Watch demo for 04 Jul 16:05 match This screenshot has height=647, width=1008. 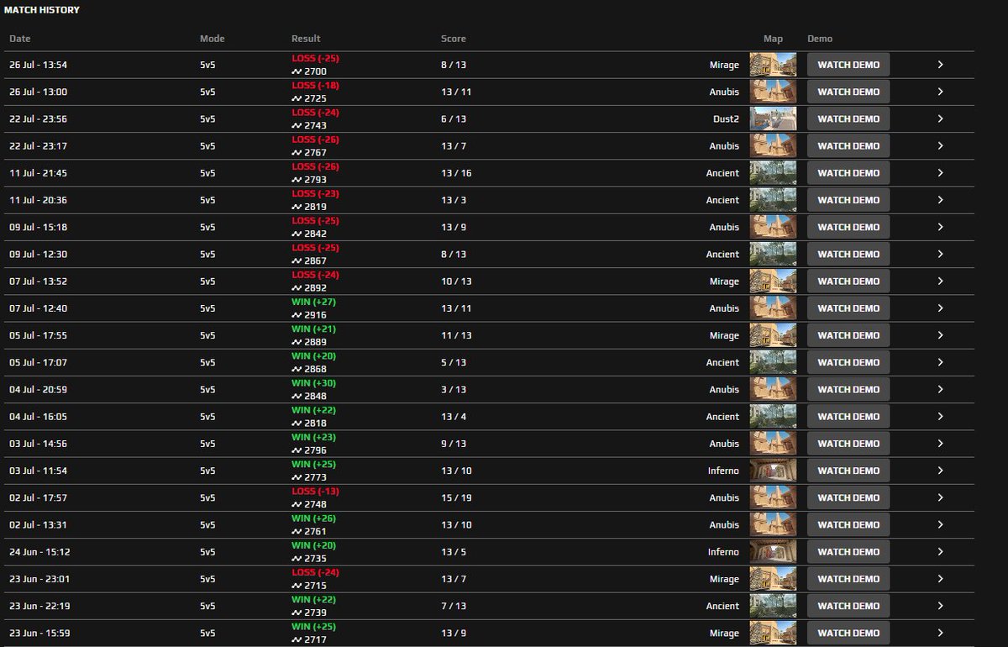tap(848, 417)
